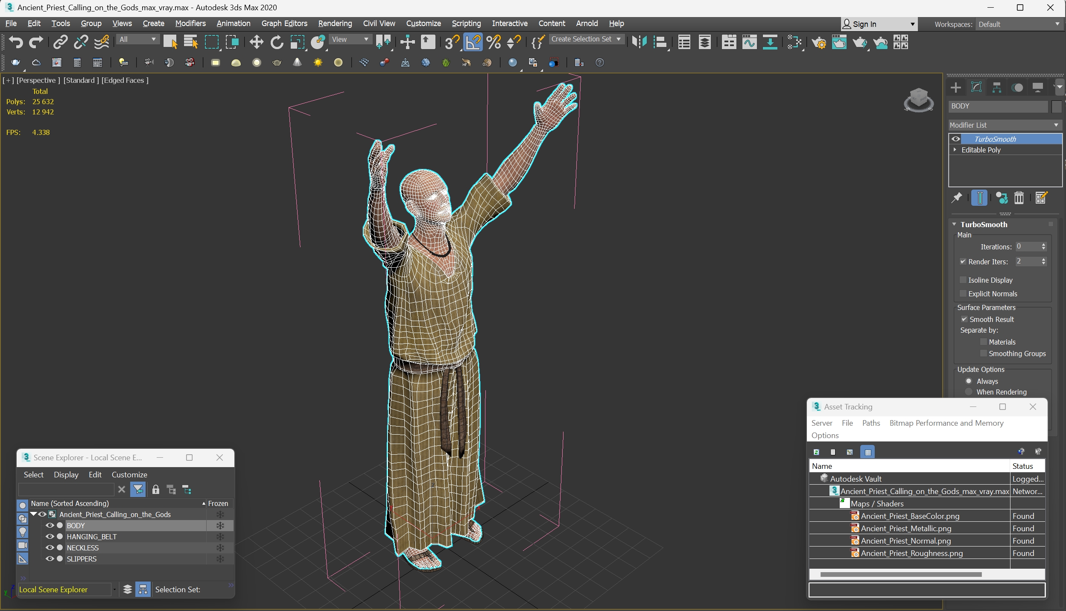Click the BODY object name field
Viewport: 1066px width, 611px height.
tap(998, 106)
